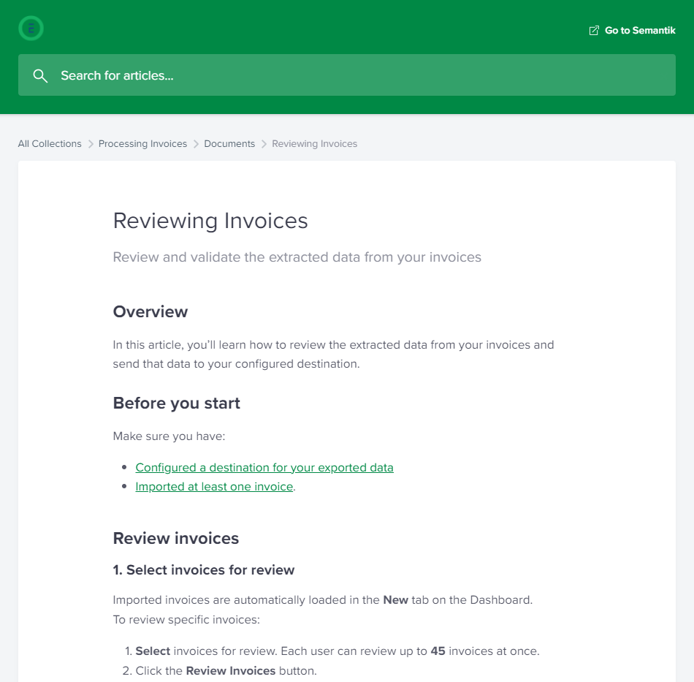Image resolution: width=694 pixels, height=682 pixels.
Task: Open the "Imported at least one invoice" link
Action: 213,486
